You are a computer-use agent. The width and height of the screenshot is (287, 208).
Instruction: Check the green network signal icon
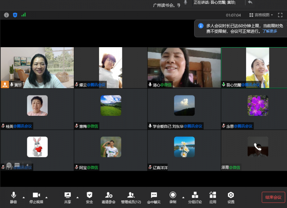click(24, 15)
